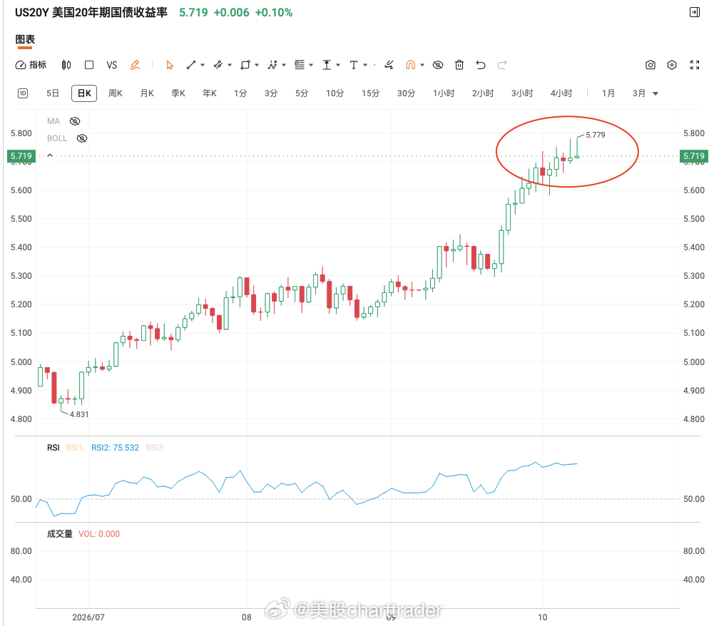Select the 30分 interval
The image size is (709, 626).
406,93
